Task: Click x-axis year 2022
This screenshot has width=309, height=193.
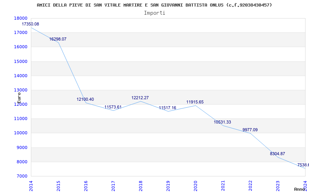Action: click(250, 186)
